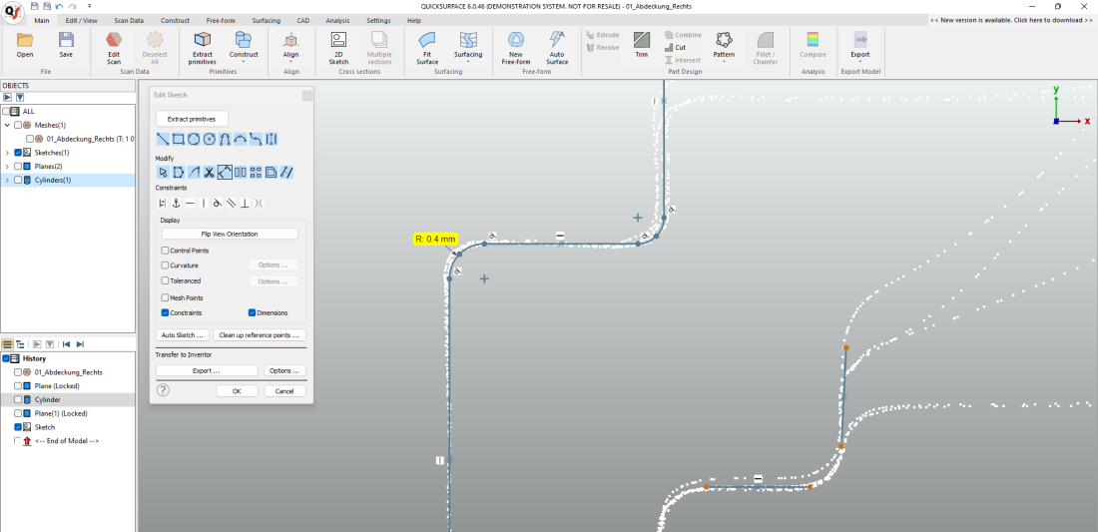Click the R: 0.4 mm dimension label
1098x532 pixels.
coord(434,240)
